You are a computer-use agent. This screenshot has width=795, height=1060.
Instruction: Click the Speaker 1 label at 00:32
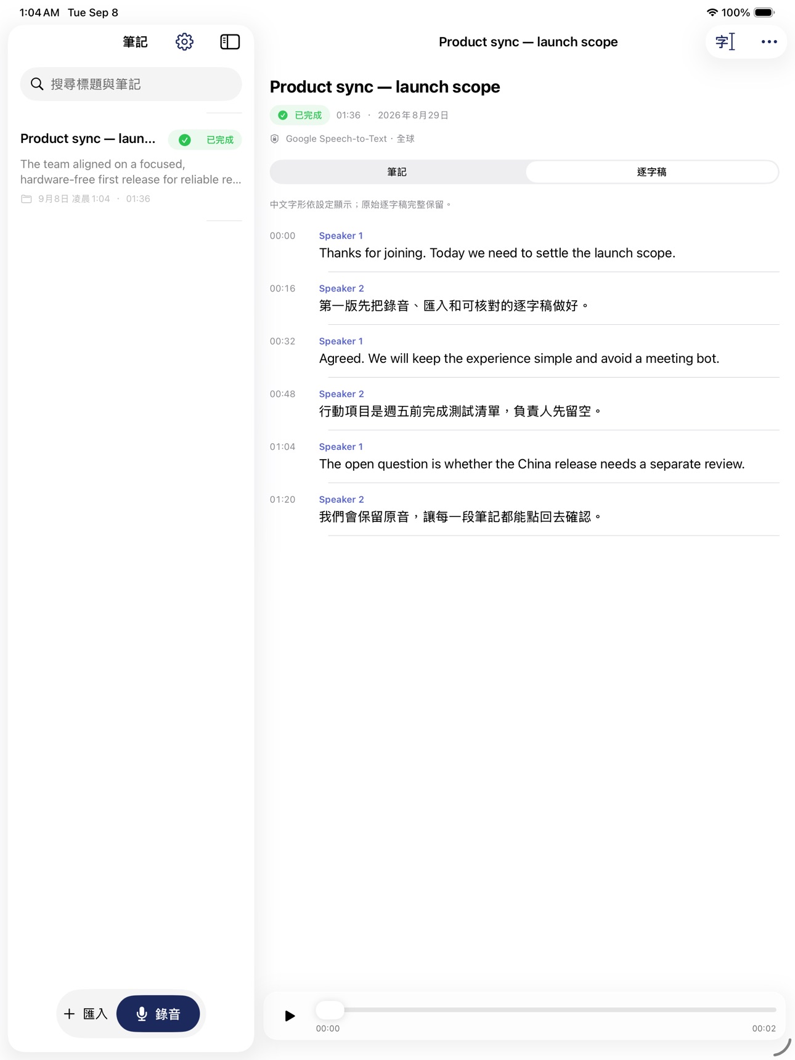(341, 341)
